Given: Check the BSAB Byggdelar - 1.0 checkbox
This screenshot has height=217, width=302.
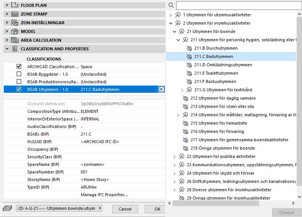Looking at the screenshot, I should pos(19,74).
